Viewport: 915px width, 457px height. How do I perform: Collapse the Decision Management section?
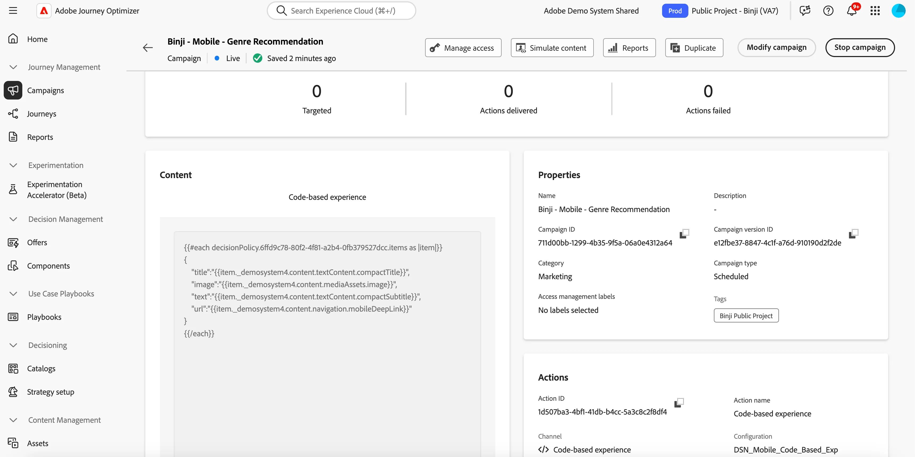click(13, 219)
